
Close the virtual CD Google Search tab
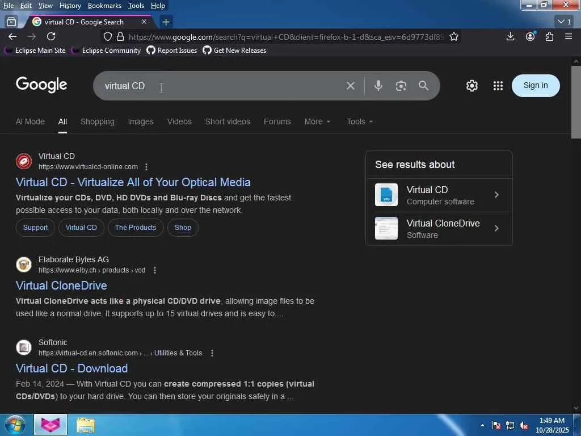point(144,22)
